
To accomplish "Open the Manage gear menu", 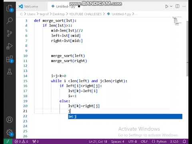I will 10,132.
